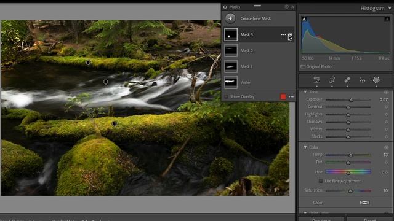Open the Edit sliders tool
Image resolution: width=394 pixels, height=221 pixels.
pyautogui.click(x=316, y=80)
